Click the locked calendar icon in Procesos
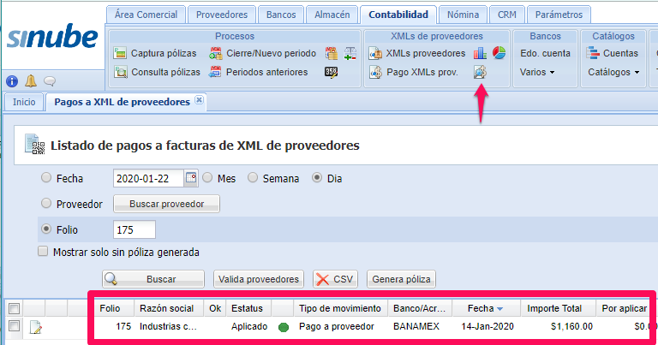 coord(331,53)
